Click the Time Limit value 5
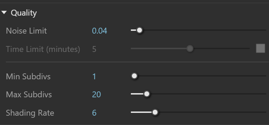This screenshot has height=125, width=269. point(94,49)
